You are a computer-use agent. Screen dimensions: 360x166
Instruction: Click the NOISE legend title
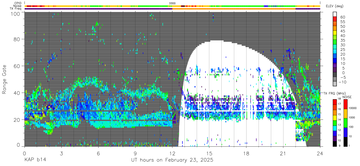click(x=347, y=97)
